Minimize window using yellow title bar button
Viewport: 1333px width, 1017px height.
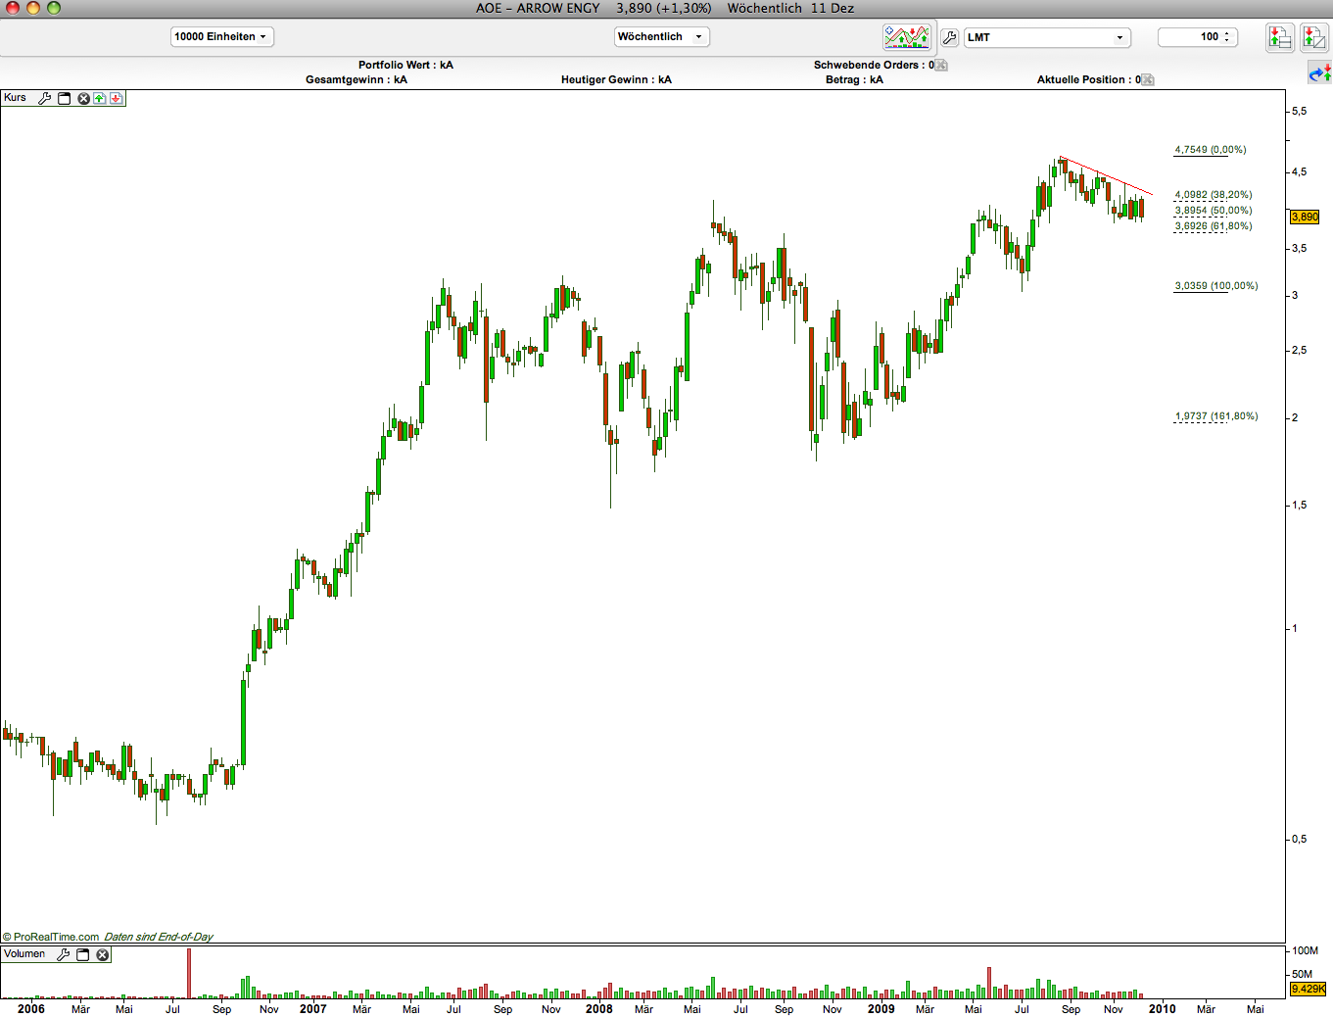(x=33, y=8)
